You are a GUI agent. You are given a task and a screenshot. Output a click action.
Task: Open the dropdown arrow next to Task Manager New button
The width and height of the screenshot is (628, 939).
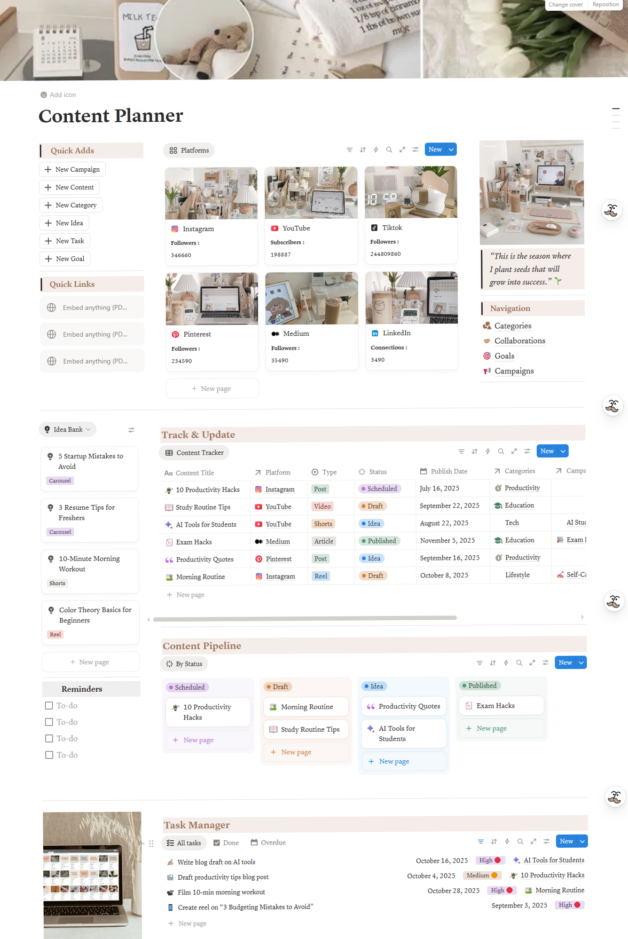point(582,841)
